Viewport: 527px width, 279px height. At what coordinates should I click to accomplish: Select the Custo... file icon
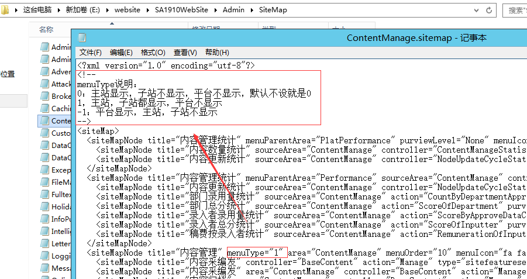point(44,133)
